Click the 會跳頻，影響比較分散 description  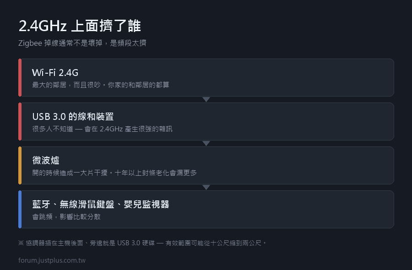tap(66, 216)
